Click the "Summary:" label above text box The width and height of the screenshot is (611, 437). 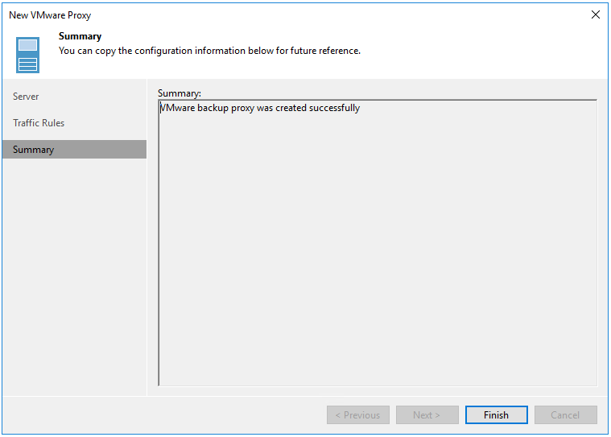click(180, 93)
